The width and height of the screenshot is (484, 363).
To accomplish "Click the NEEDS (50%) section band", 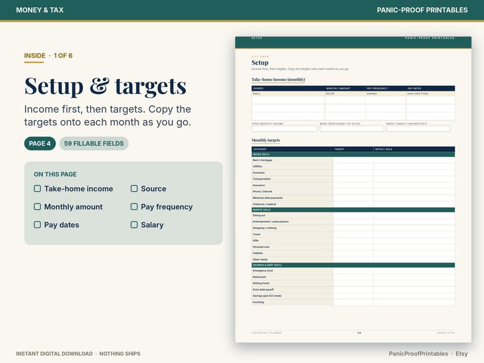I will pyautogui.click(x=353, y=154).
